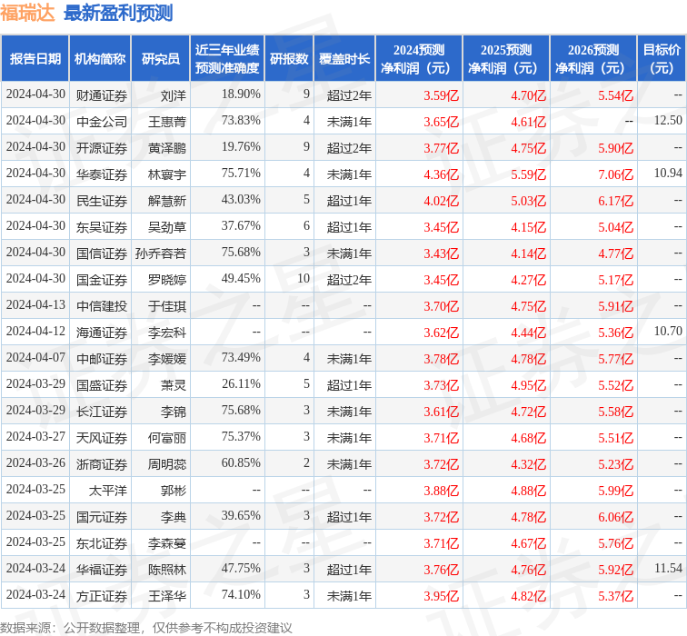
Task: Select the 近三年业绩预测准确度 column header
Action: coord(227,59)
